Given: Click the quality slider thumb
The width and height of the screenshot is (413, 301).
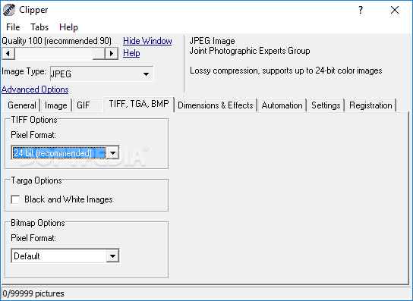Looking at the screenshot, I should pos(99,53).
